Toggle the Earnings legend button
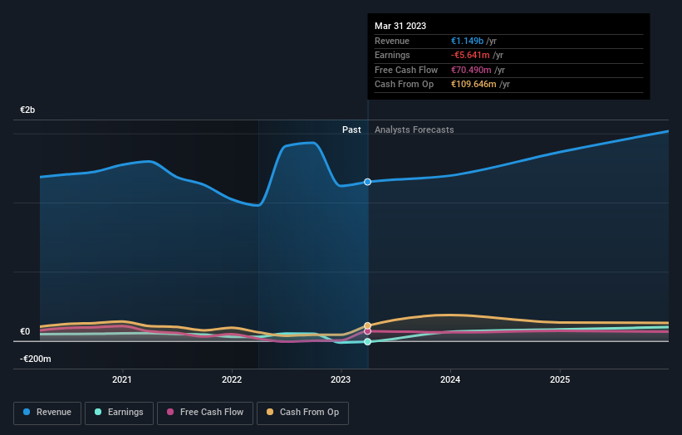 point(119,413)
